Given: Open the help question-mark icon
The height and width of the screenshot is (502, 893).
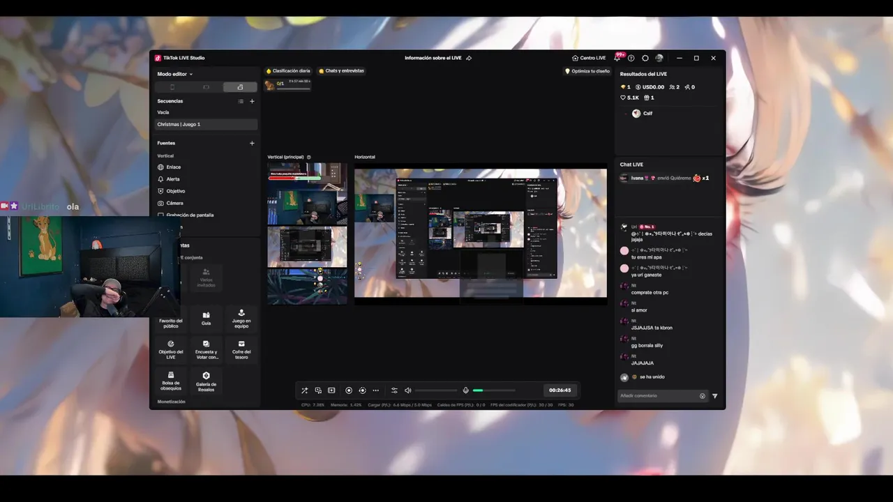Looking at the screenshot, I should (x=631, y=58).
